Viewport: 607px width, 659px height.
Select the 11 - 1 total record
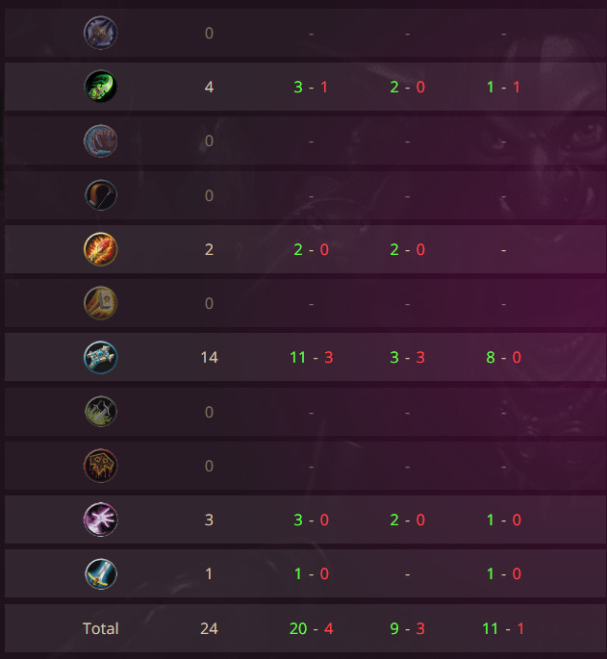(503, 629)
